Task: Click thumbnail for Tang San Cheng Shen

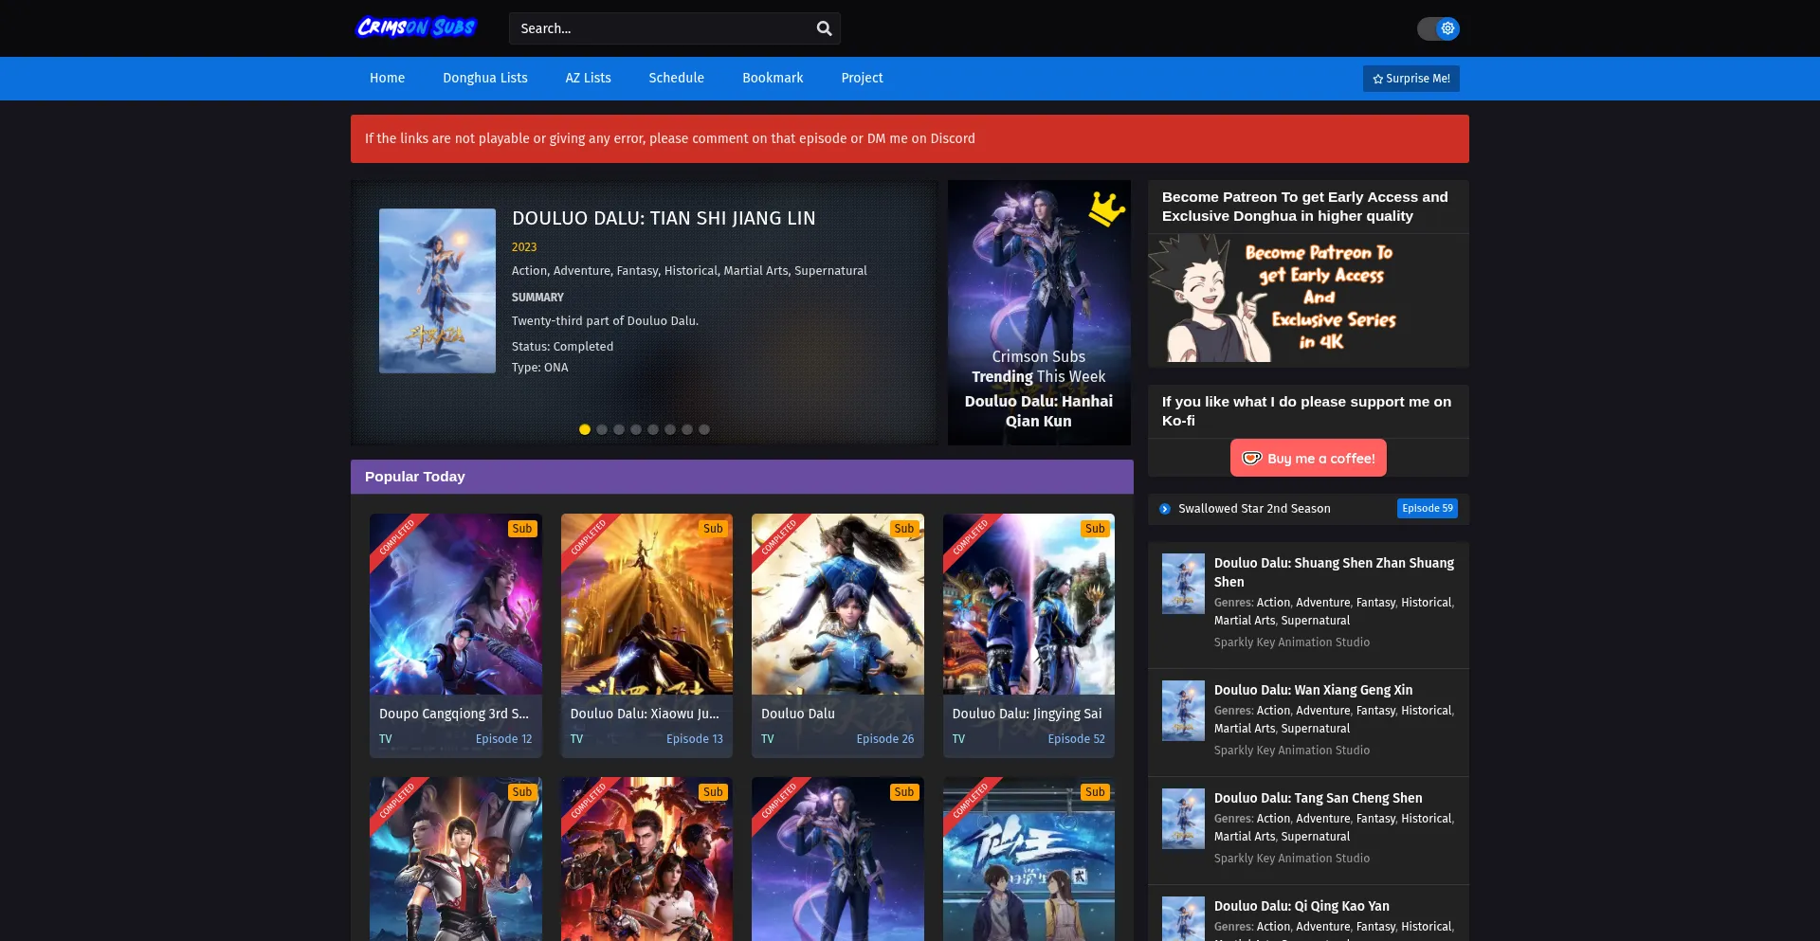Action: (x=1183, y=819)
